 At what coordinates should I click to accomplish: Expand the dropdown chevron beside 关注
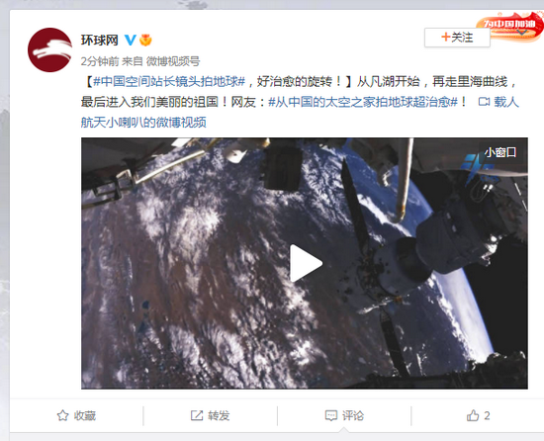pyautogui.click(x=522, y=33)
